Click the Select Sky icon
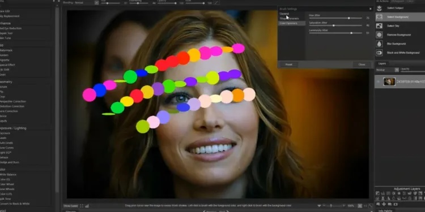 [379, 26]
